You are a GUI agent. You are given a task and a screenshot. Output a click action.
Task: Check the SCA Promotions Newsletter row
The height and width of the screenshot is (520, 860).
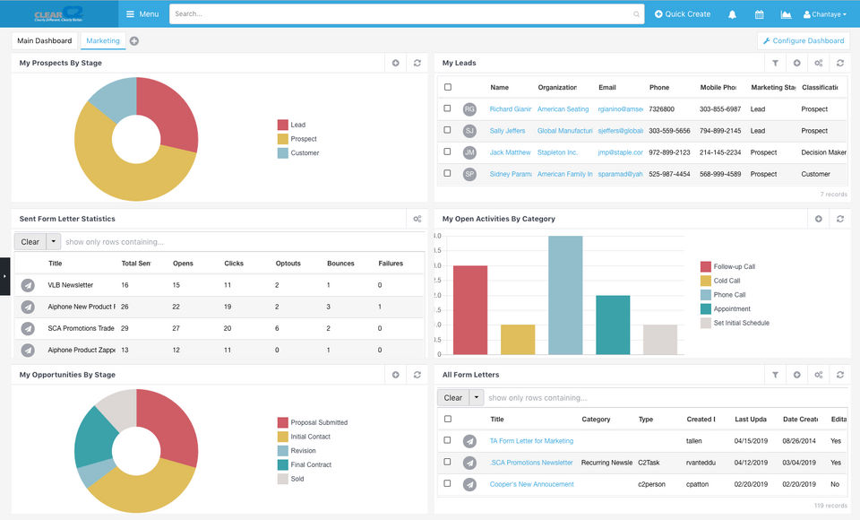click(448, 462)
